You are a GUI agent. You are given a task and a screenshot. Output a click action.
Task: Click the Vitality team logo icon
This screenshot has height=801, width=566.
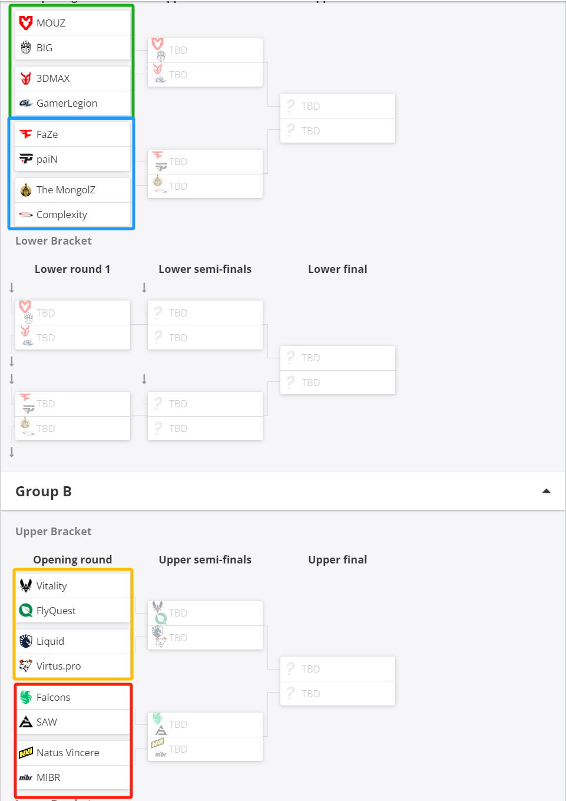tap(26, 586)
